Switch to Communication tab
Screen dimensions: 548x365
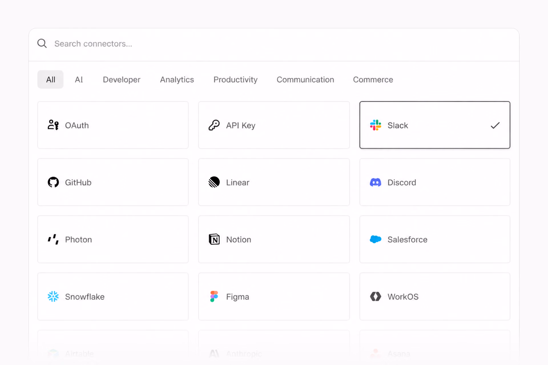pyautogui.click(x=305, y=80)
